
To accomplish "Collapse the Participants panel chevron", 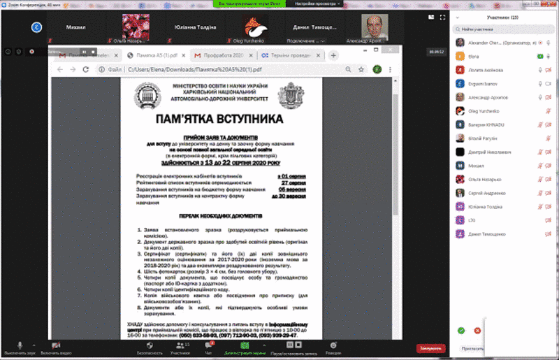I will point(458,17).
